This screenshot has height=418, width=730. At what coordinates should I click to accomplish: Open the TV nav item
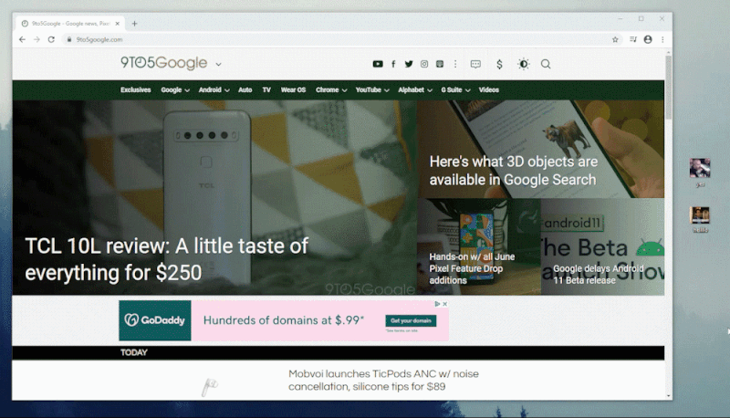[x=266, y=89]
